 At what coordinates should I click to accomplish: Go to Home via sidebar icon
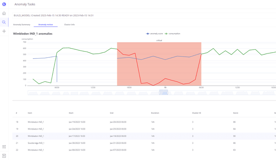pyautogui.click(x=4, y=14)
